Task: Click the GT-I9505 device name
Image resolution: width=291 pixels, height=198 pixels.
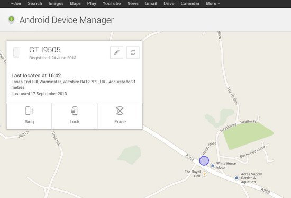Action: coord(45,50)
